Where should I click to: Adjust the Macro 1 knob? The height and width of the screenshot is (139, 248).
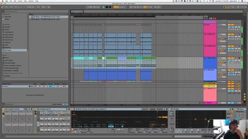[x=8, y=118]
